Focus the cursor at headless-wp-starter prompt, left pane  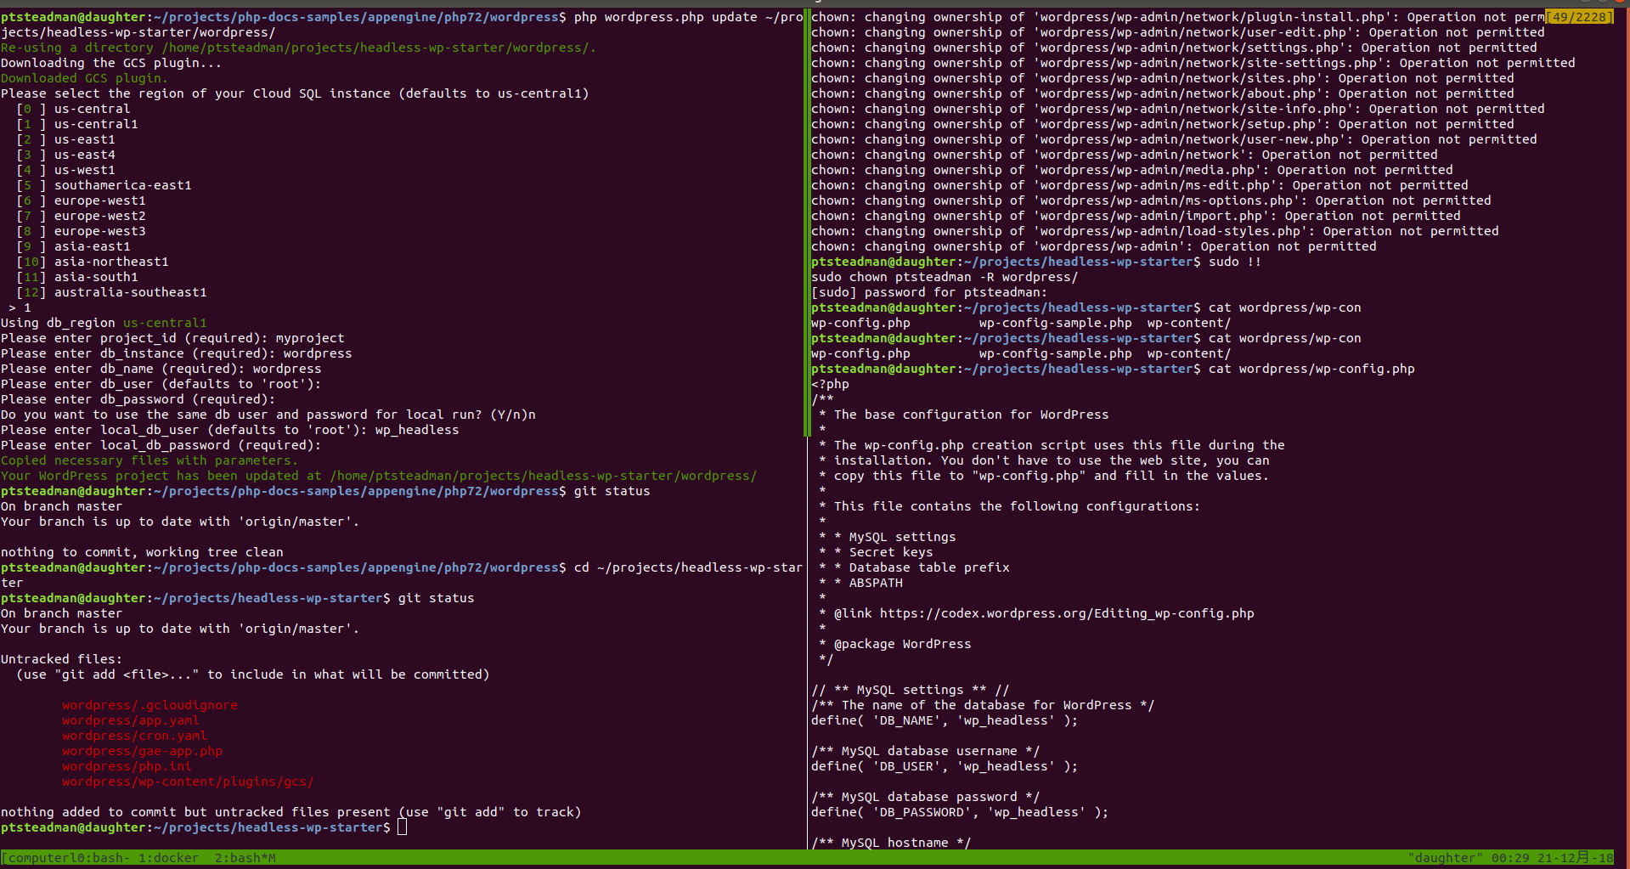pyautogui.click(x=403, y=827)
